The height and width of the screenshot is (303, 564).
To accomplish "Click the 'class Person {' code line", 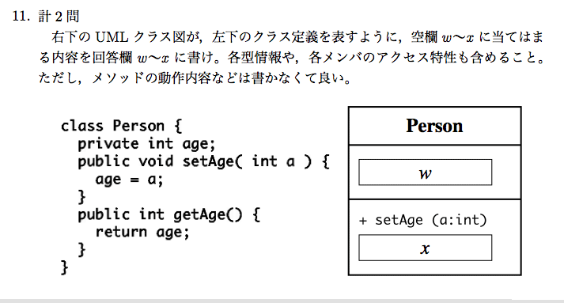I will click(x=122, y=126).
